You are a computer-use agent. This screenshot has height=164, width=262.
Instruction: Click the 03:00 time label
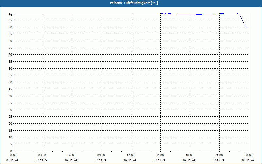(42, 155)
